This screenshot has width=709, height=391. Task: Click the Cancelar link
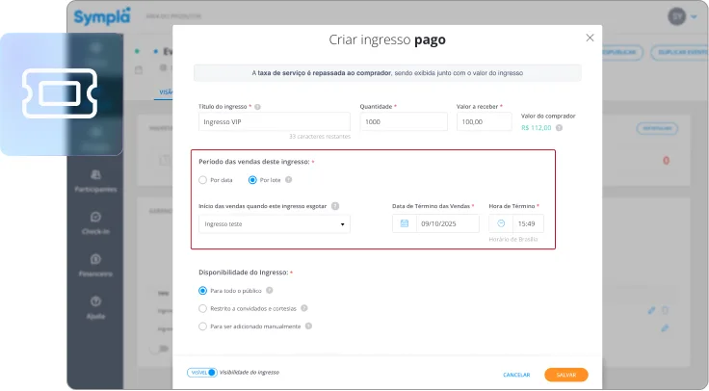pos(516,375)
